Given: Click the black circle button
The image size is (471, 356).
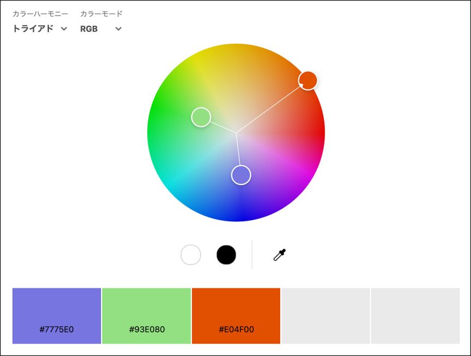Looking at the screenshot, I should click(226, 255).
